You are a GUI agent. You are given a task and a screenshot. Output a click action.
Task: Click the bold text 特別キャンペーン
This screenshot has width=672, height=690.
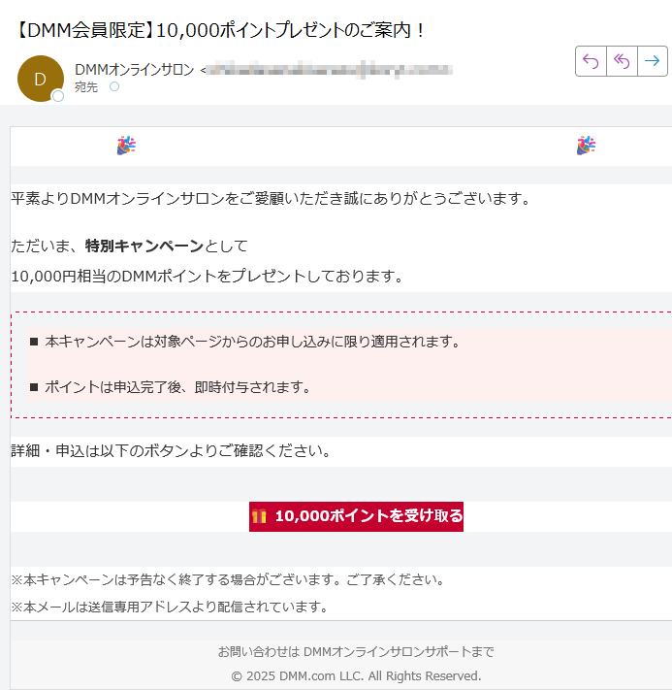click(144, 246)
